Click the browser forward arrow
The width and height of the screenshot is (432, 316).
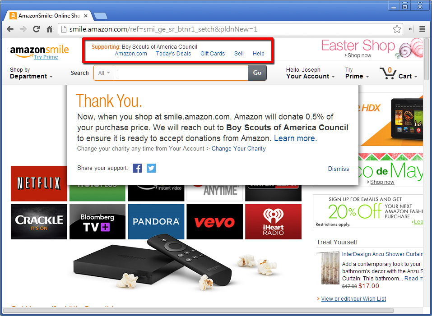click(x=23, y=29)
